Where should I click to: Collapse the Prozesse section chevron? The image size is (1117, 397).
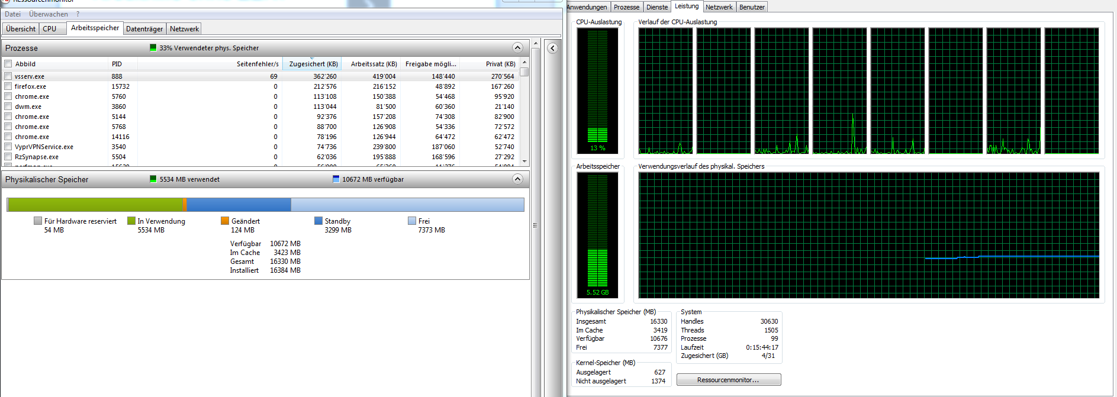517,48
